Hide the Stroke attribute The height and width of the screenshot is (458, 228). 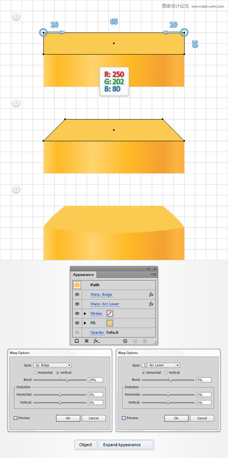tap(77, 314)
